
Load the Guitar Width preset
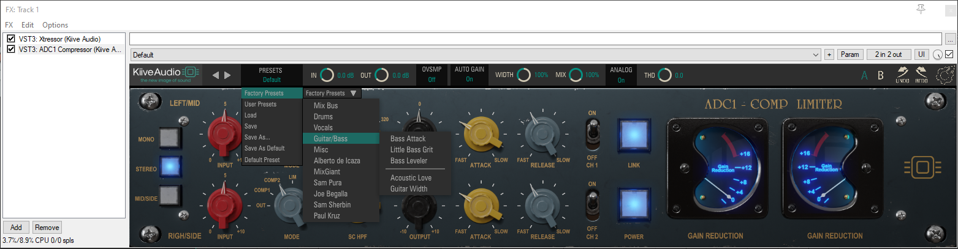coord(416,189)
